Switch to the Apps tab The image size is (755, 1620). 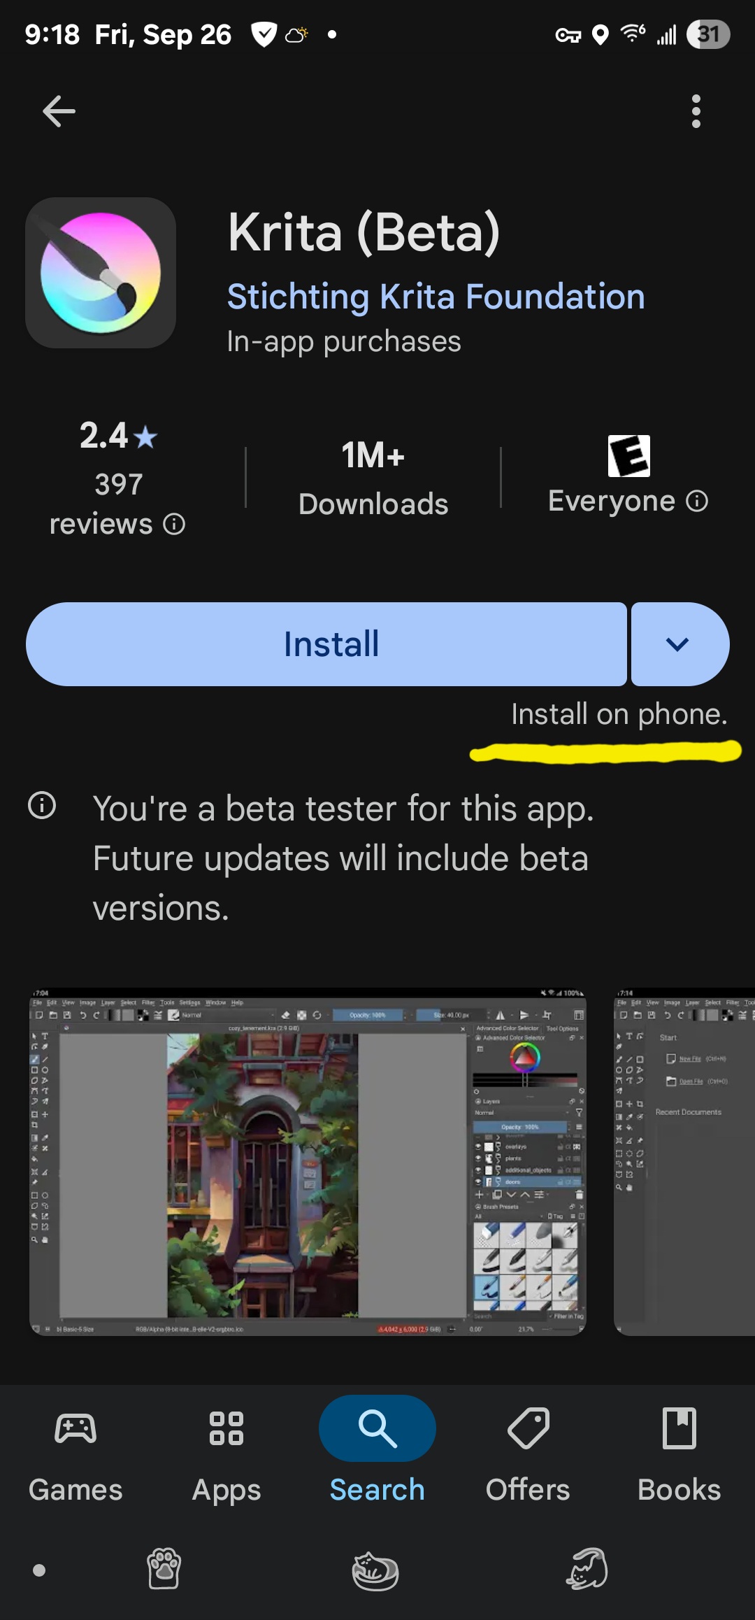pyautogui.click(x=226, y=1455)
